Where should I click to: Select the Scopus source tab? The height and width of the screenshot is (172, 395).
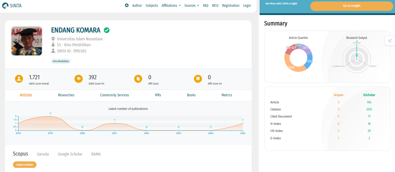[21, 154]
